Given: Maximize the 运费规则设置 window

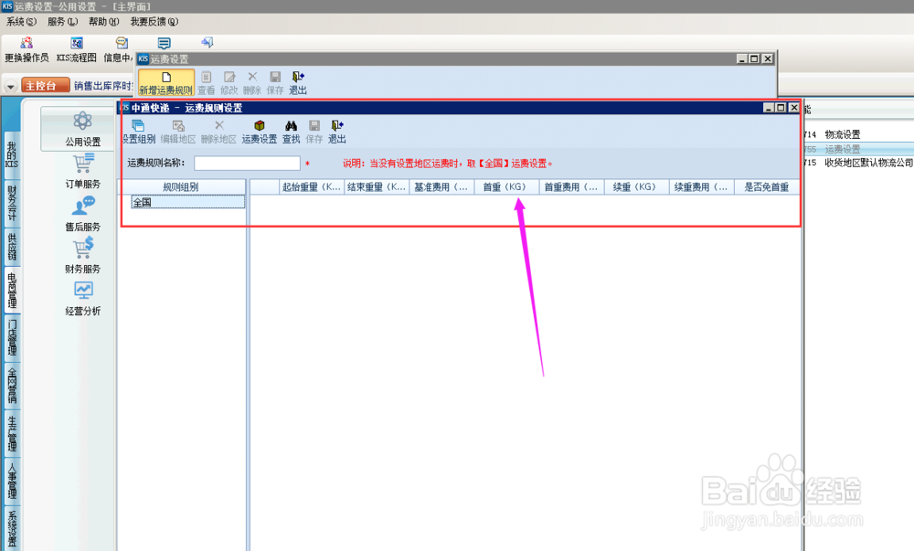Looking at the screenshot, I should 781,108.
